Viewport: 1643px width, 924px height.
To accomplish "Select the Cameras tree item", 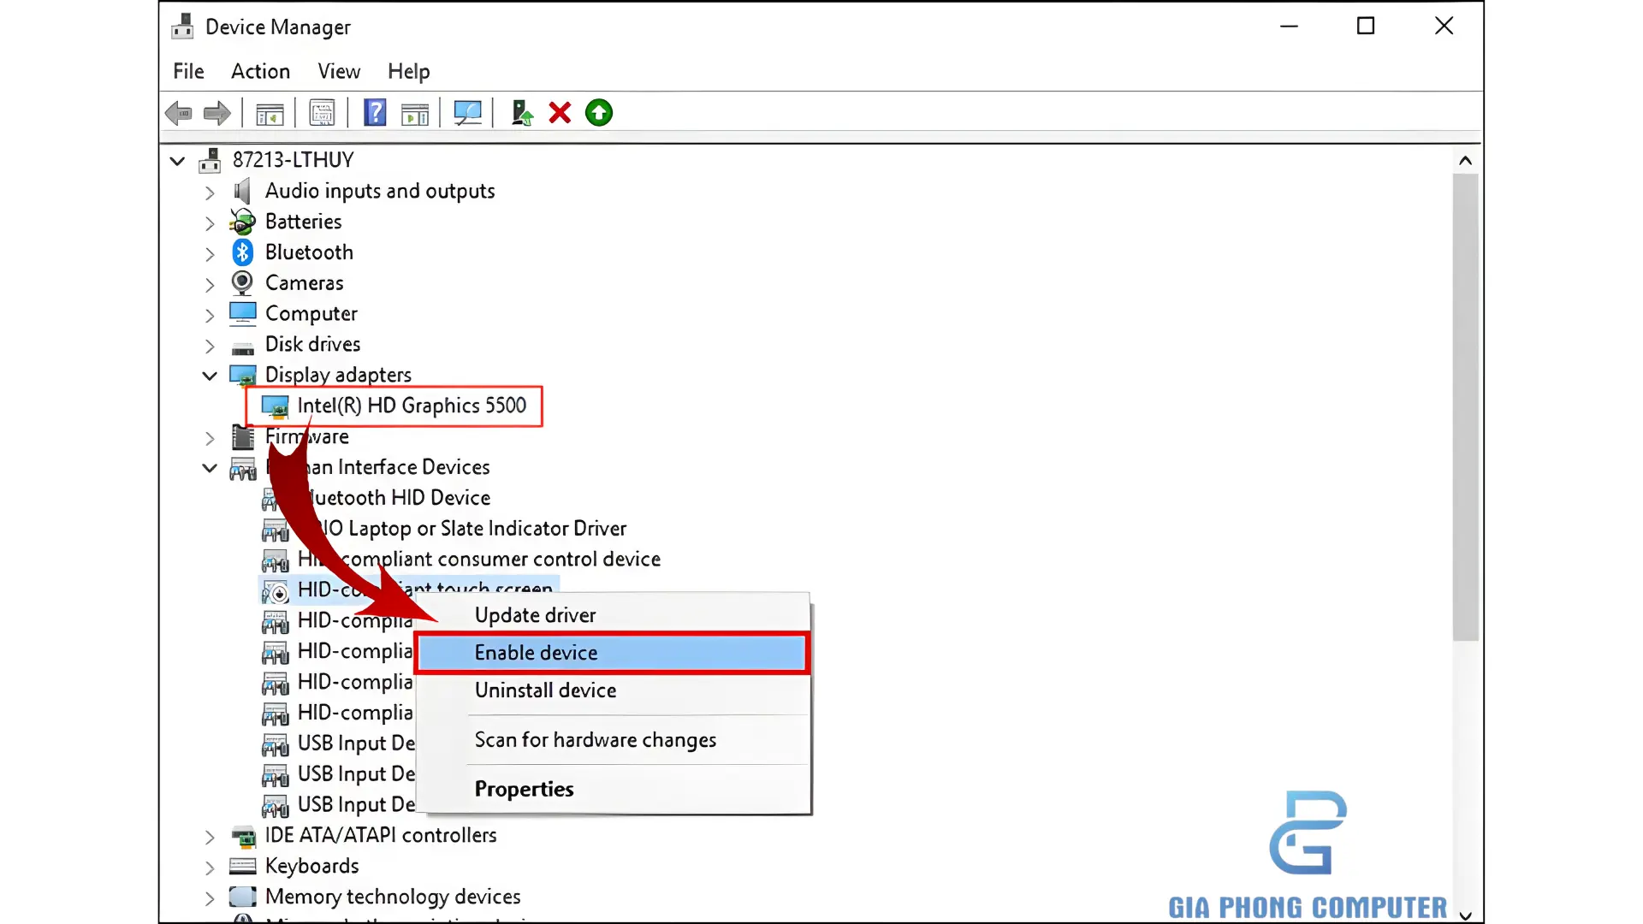I will click(304, 283).
